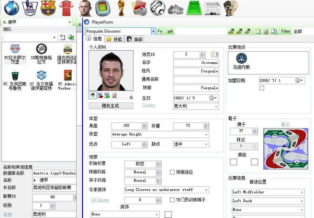
Task: Open the red kit shirt editor
Action: (66, 8)
